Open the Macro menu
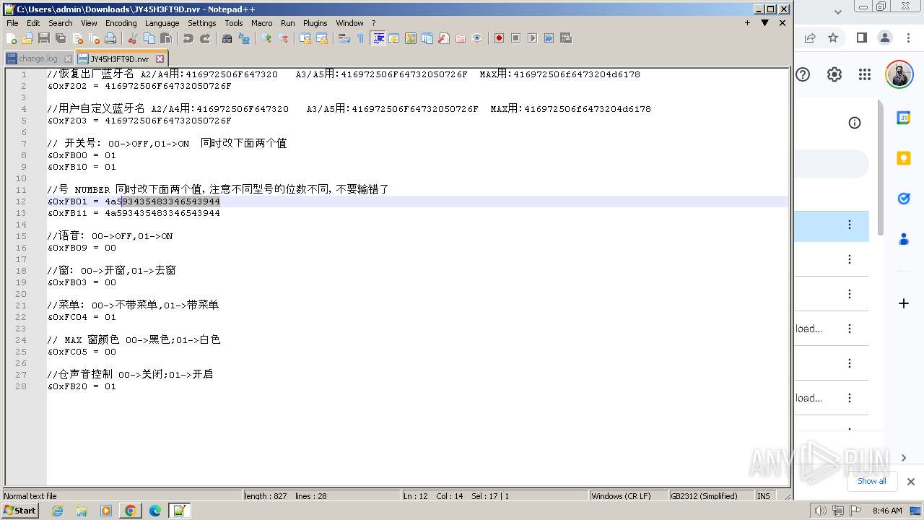 pos(261,23)
